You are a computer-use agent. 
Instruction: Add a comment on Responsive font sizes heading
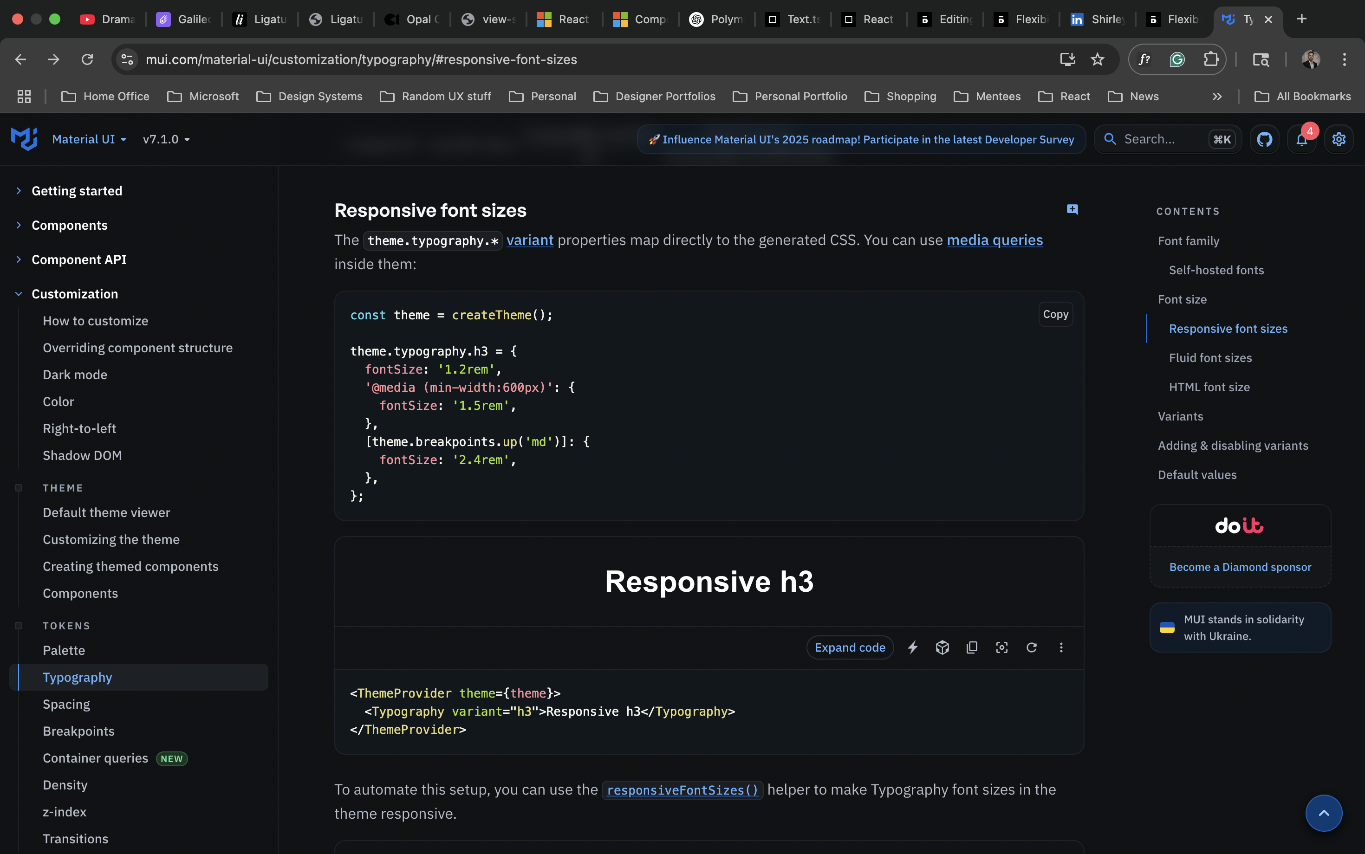point(1072,208)
